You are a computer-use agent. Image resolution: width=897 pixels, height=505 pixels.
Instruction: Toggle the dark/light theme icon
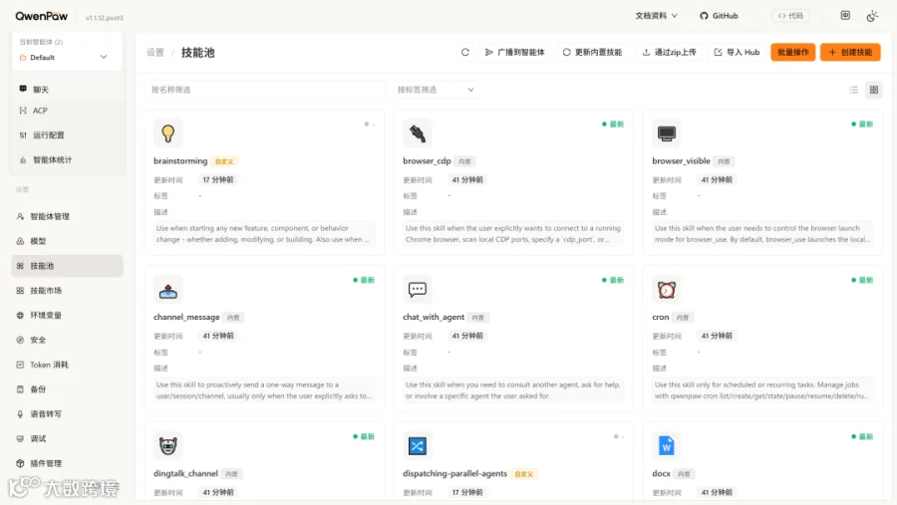pos(872,16)
